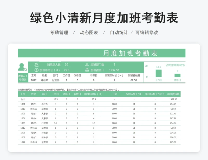Viewport: 208px width, 160px height.
Task: Select the 姓名6 name cell
Action: 34,133
